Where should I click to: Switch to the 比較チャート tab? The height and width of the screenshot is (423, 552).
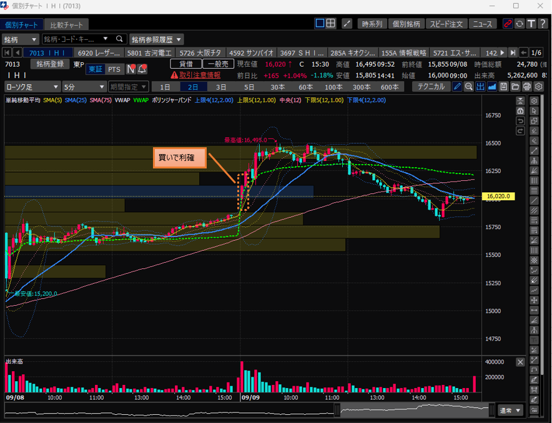[66, 25]
